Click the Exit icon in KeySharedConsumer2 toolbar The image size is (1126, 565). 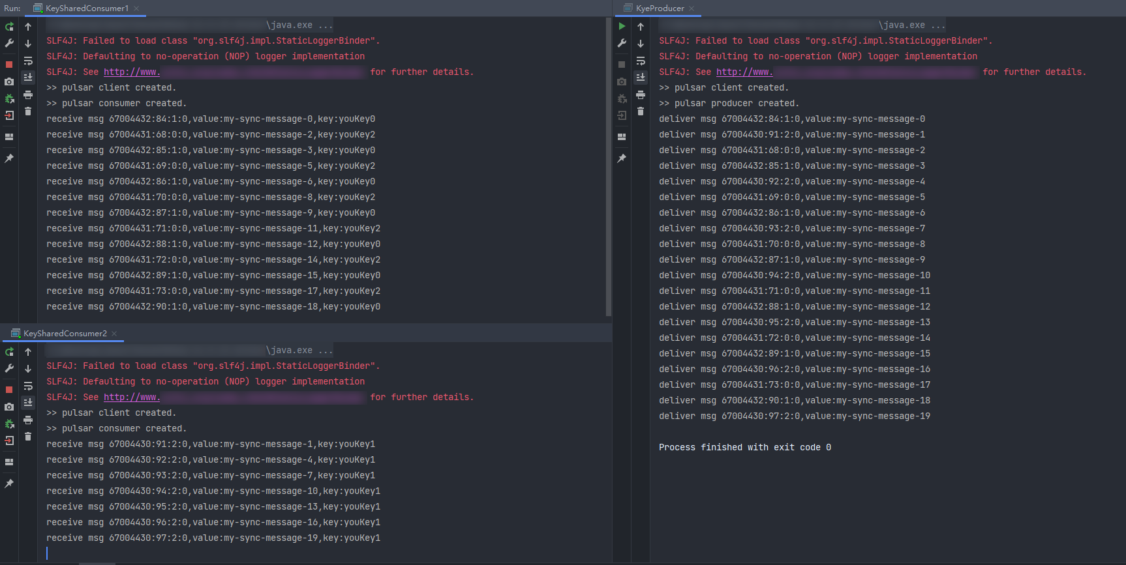pyautogui.click(x=9, y=441)
